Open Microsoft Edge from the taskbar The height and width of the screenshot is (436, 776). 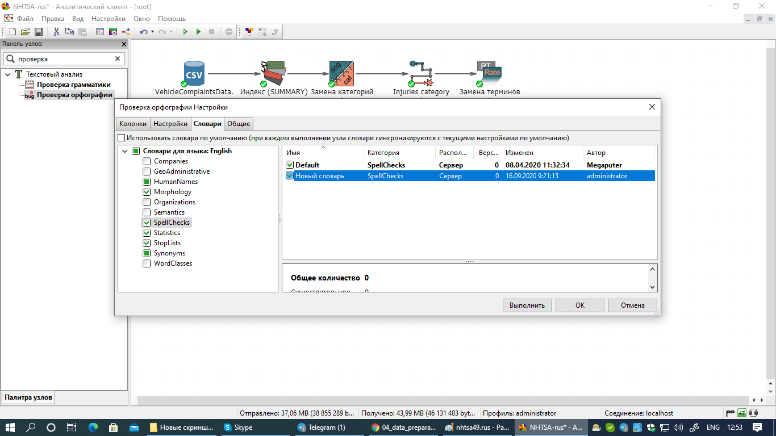(x=93, y=427)
